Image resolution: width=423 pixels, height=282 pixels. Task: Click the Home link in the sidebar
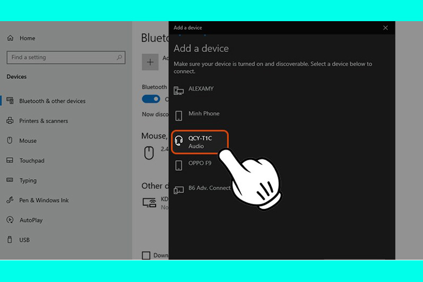click(x=27, y=38)
